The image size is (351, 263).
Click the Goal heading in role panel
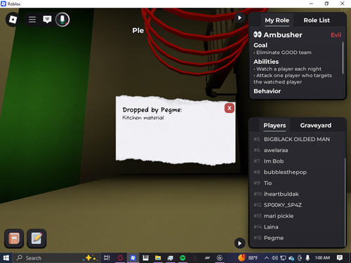click(x=260, y=46)
